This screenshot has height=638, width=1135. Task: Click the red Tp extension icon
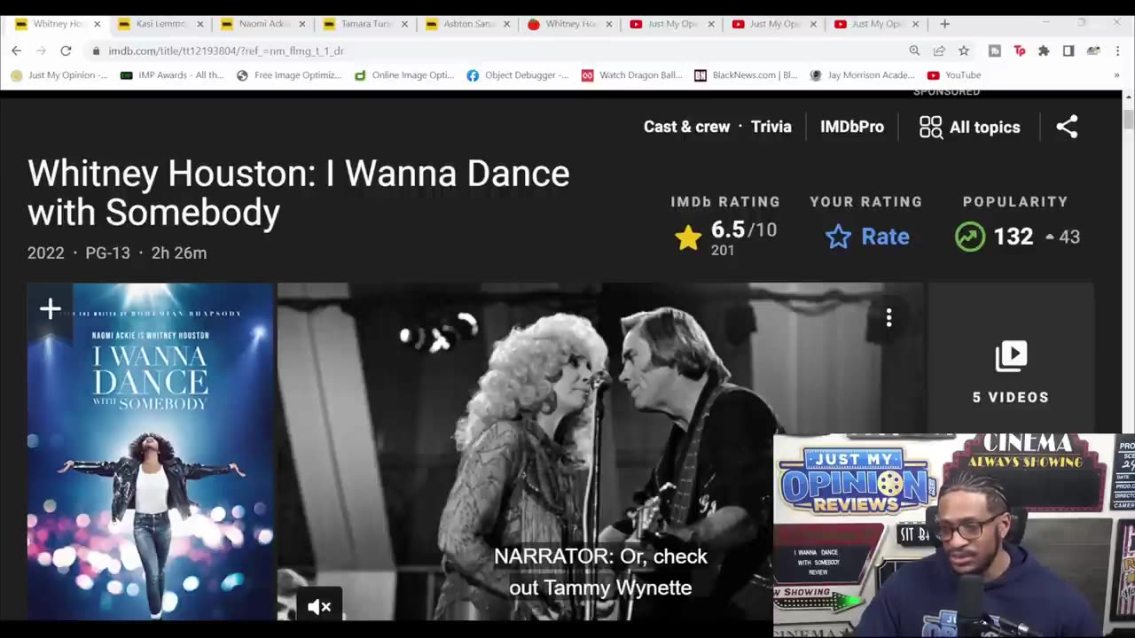click(1019, 51)
